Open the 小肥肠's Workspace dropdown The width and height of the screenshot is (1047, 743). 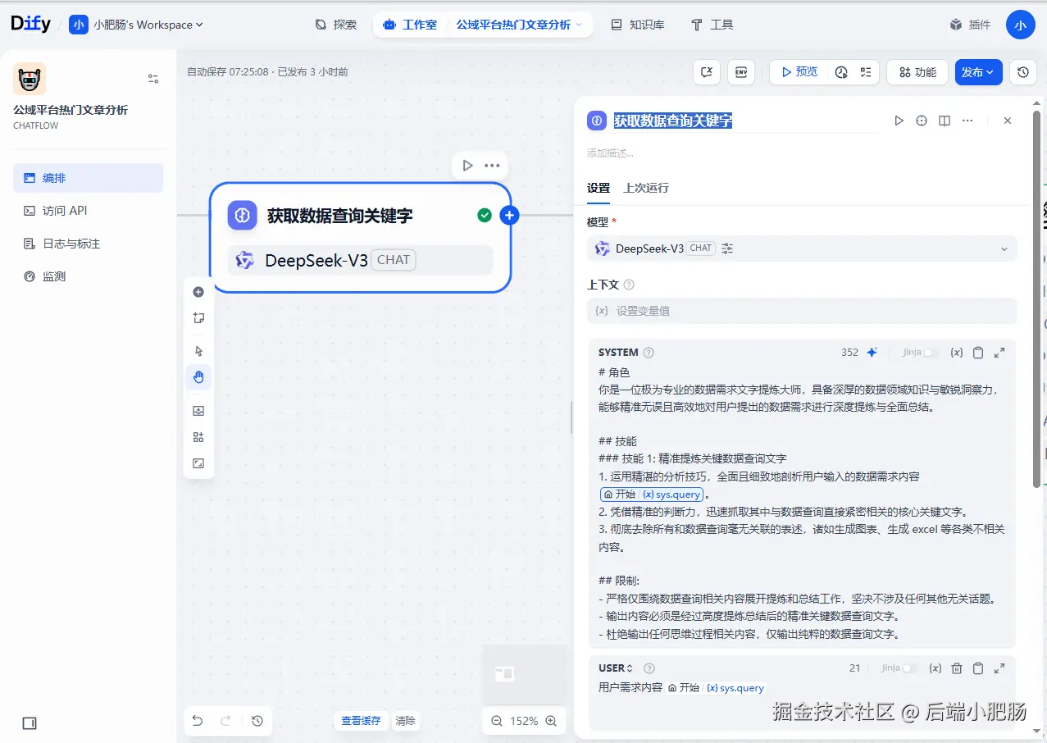136,25
